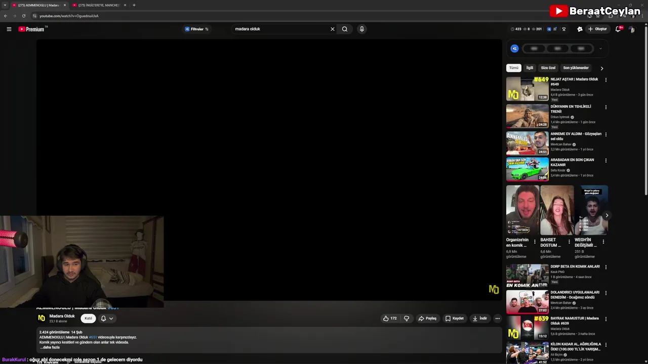Open DDRP BETA EN KOMİK ANLAR video

[x=528, y=276]
